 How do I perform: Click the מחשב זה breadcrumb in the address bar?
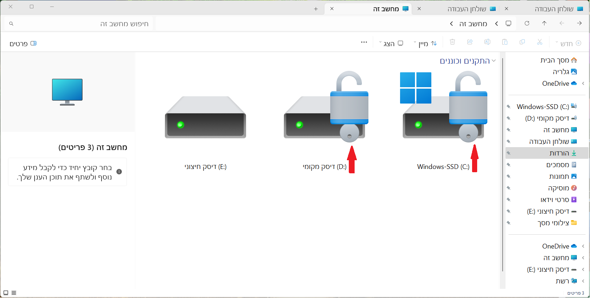[x=473, y=24]
